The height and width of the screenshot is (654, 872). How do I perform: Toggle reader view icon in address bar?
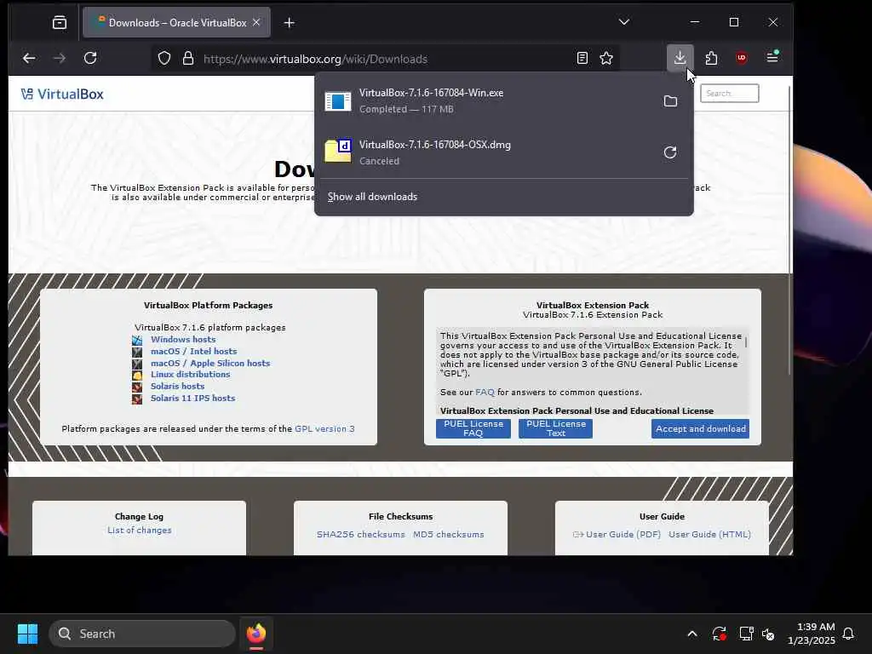(582, 59)
